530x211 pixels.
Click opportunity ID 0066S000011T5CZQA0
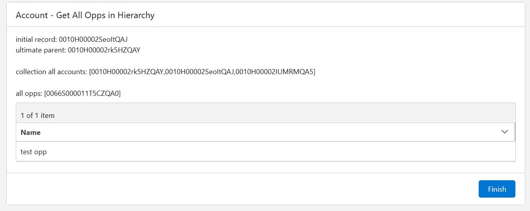[83, 93]
